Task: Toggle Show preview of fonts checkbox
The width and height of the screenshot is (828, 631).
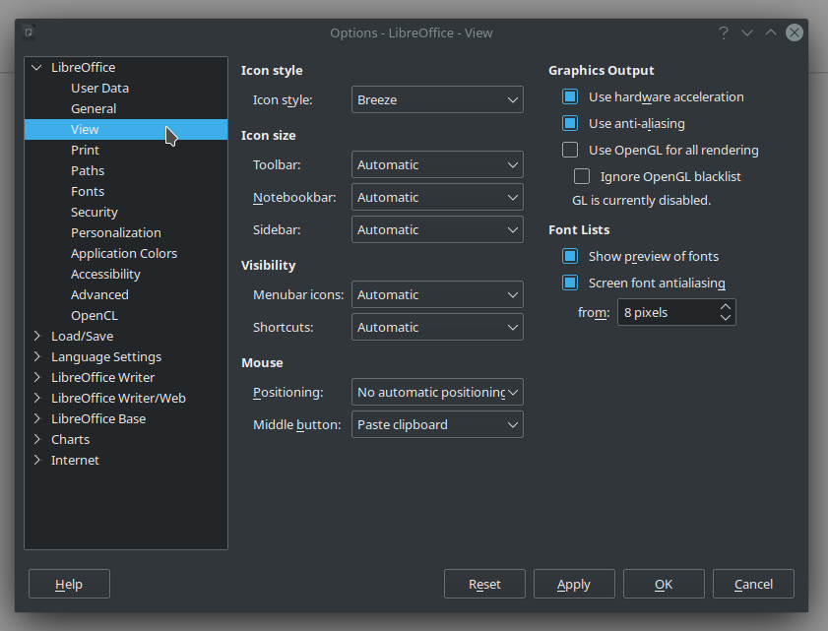Action: coord(570,256)
